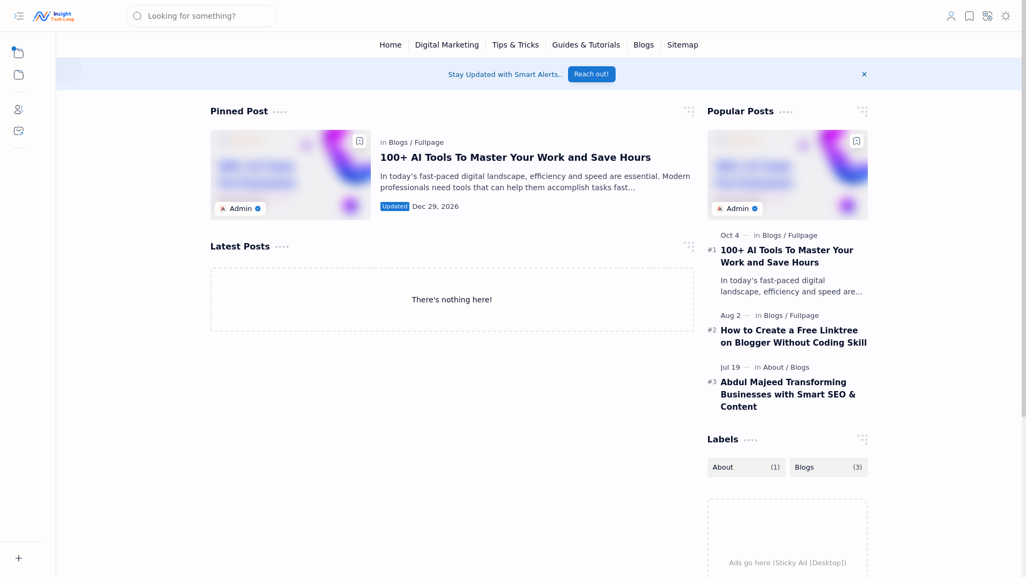1026x577 pixels.
Task: Click the 'Ads go here' sticky ad box
Action: (x=787, y=538)
